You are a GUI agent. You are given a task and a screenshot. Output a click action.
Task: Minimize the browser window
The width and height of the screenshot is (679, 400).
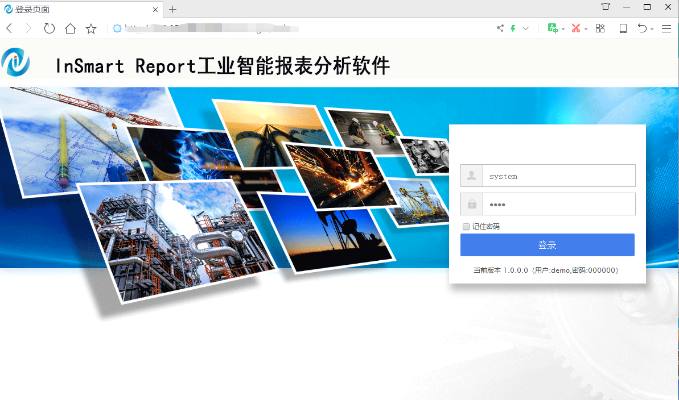627,7
